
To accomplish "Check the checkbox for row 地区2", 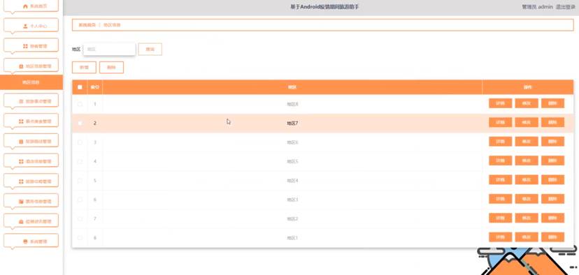I will tap(80, 218).
